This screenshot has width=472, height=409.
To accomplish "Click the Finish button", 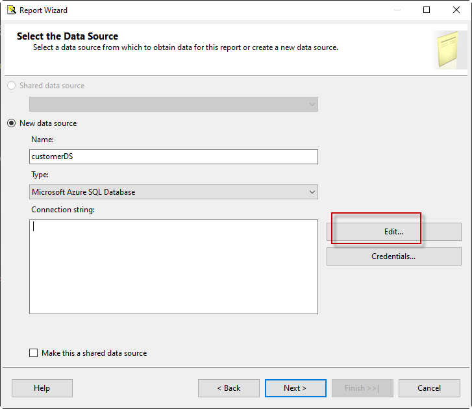I will pos(362,388).
